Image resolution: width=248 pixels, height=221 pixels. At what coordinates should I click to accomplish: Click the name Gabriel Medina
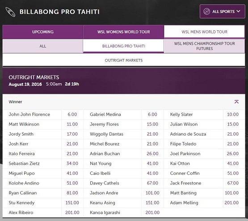(x=105, y=114)
